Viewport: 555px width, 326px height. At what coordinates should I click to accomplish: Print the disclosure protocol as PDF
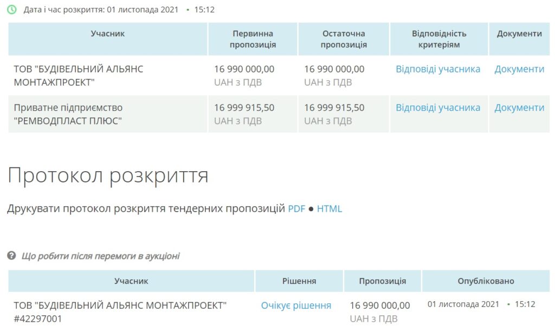coord(296,209)
